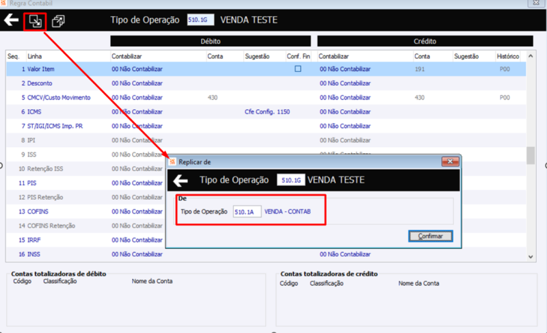The height and width of the screenshot is (333, 547).
Task: Click back arrow in Replicar de dialog
Action: (x=181, y=181)
